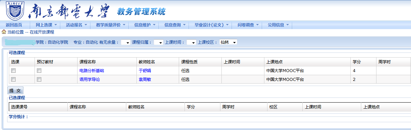Image resolution: width=411 pixels, height=130 pixels.
Task: Open course link 电路分析基础
Action: click(x=92, y=71)
